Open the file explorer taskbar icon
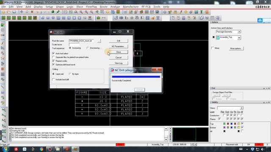 tap(58, 149)
